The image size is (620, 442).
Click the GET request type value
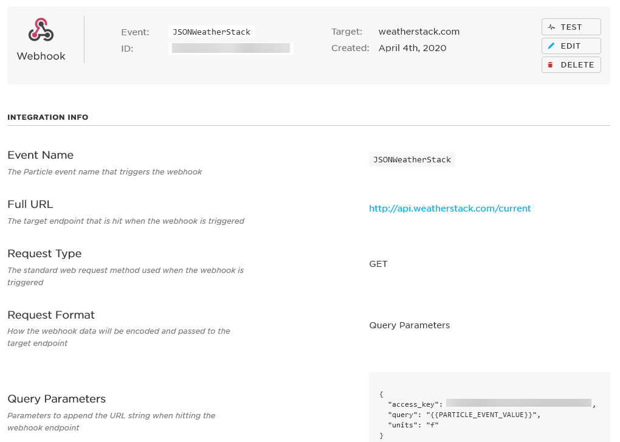(378, 264)
